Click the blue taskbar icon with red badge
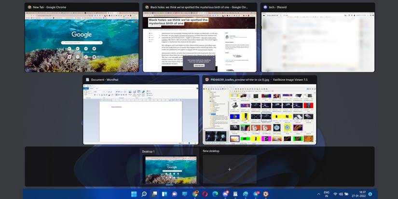398x199 pixels. click(x=256, y=194)
